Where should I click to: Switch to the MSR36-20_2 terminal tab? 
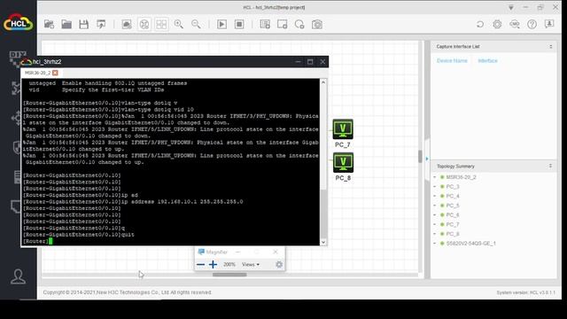click(37, 73)
